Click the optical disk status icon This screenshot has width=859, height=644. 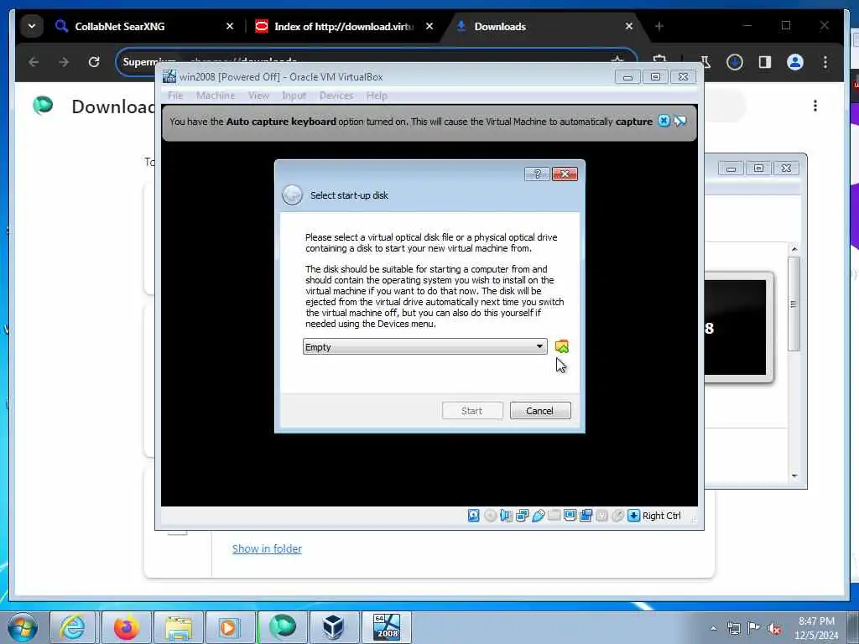tap(490, 516)
